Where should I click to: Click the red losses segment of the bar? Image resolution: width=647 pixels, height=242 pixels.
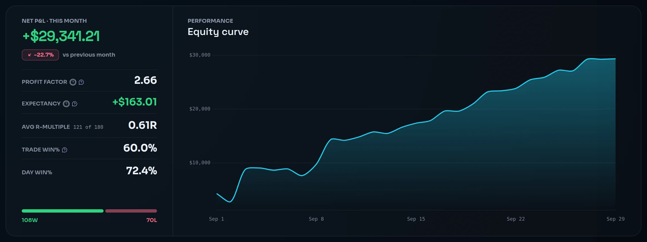[x=131, y=211]
